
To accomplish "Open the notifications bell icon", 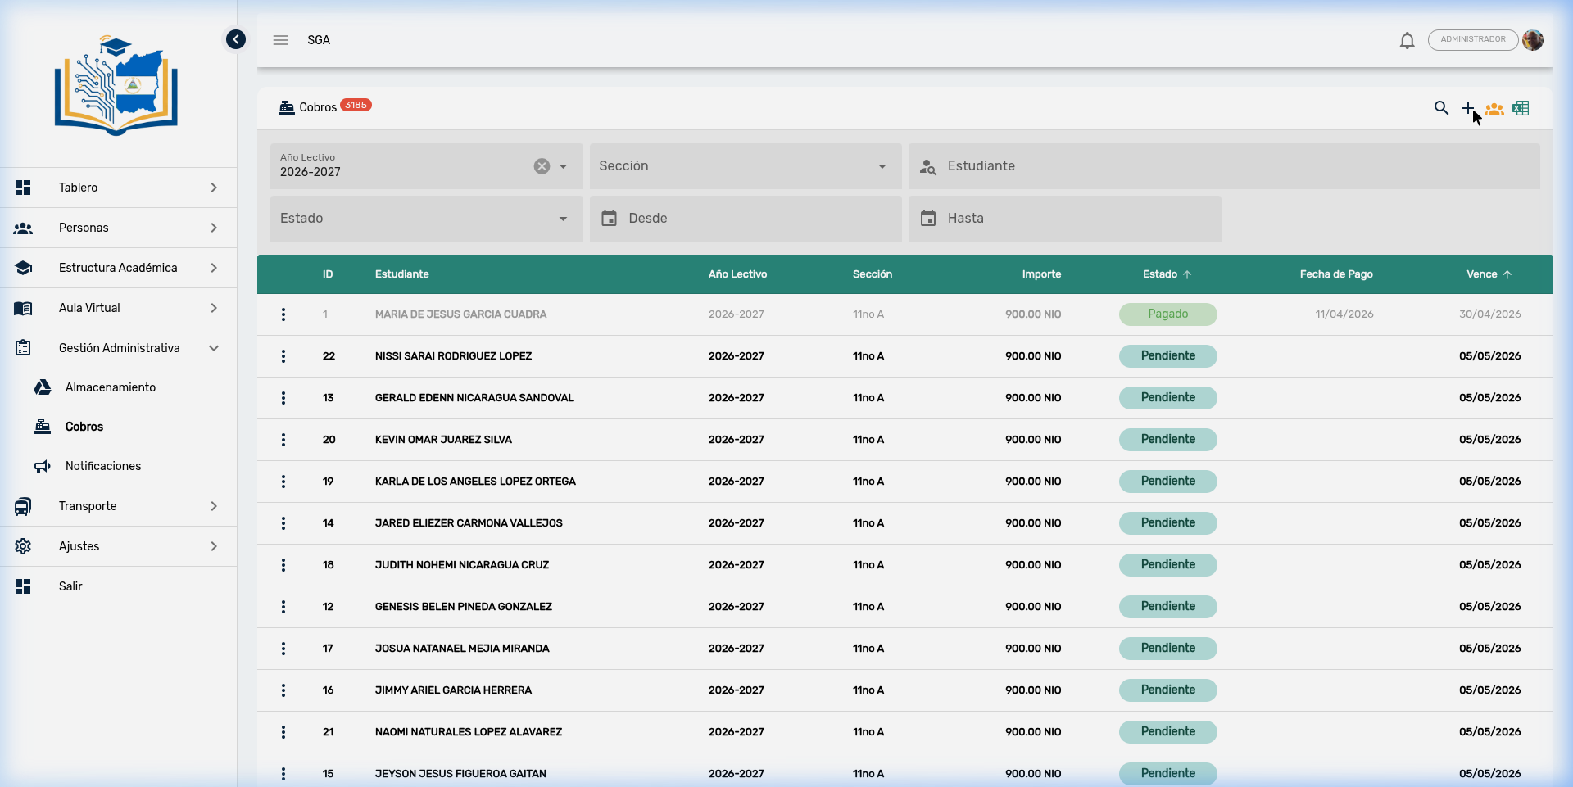I will tap(1407, 40).
